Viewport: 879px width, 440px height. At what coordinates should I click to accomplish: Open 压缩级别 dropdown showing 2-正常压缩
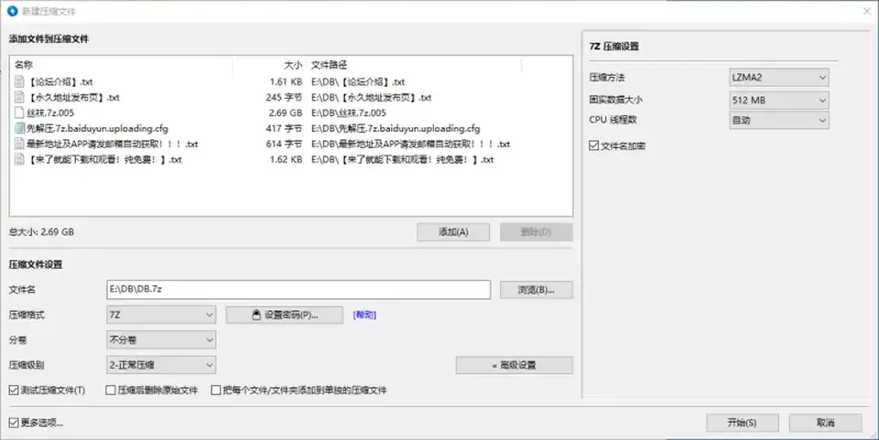click(161, 365)
